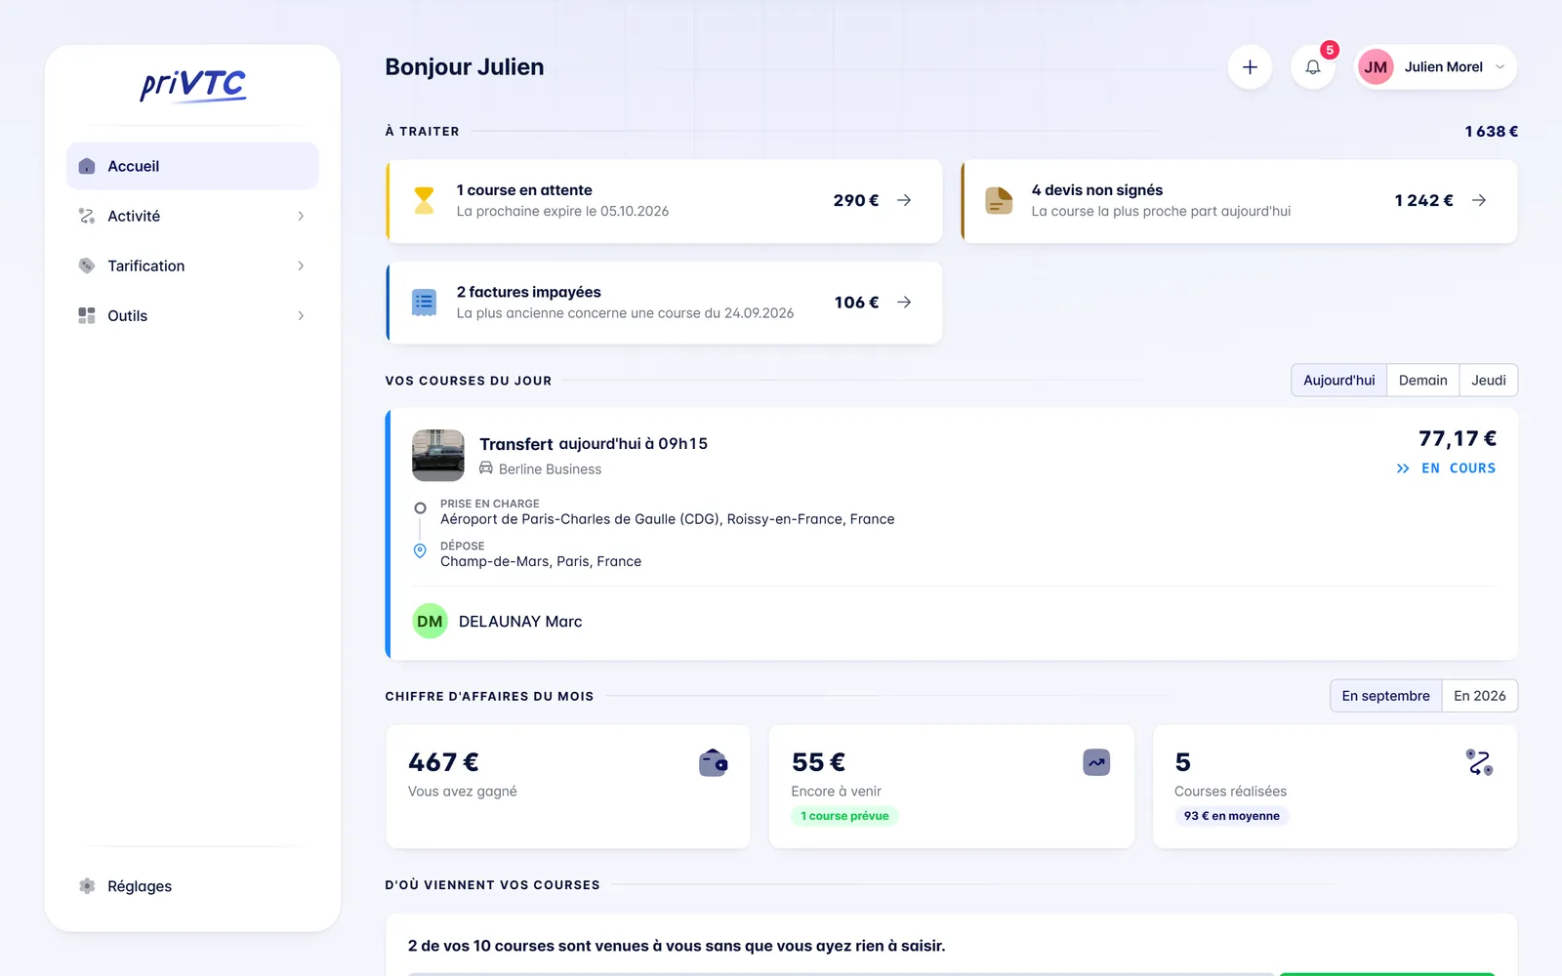Click the double-chevron En cours icon
Viewport: 1562px width, 976px height.
tap(1403, 468)
